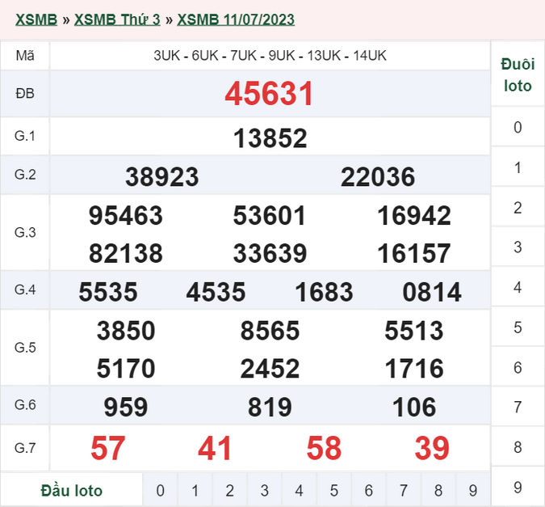545x507 pixels.
Task: Select digit 8 in Đuôi loto column
Action: click(x=518, y=447)
